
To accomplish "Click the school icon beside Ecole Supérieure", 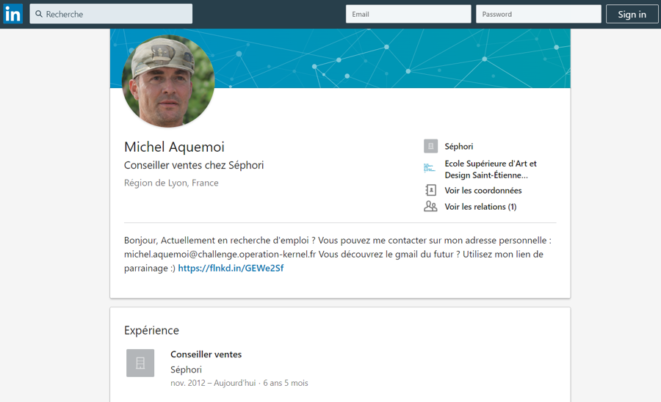I will [430, 169].
